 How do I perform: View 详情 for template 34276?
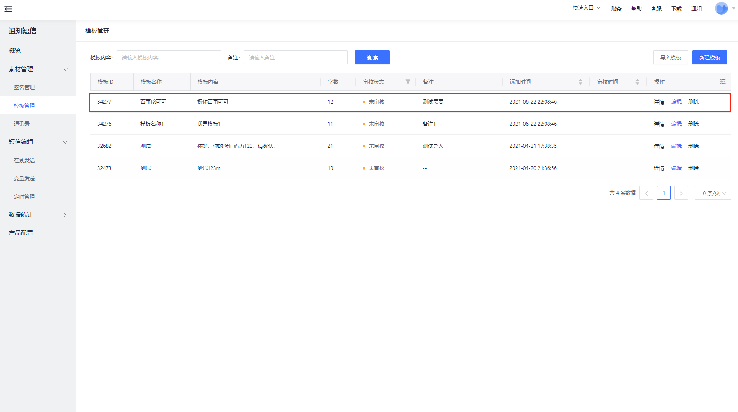point(659,124)
